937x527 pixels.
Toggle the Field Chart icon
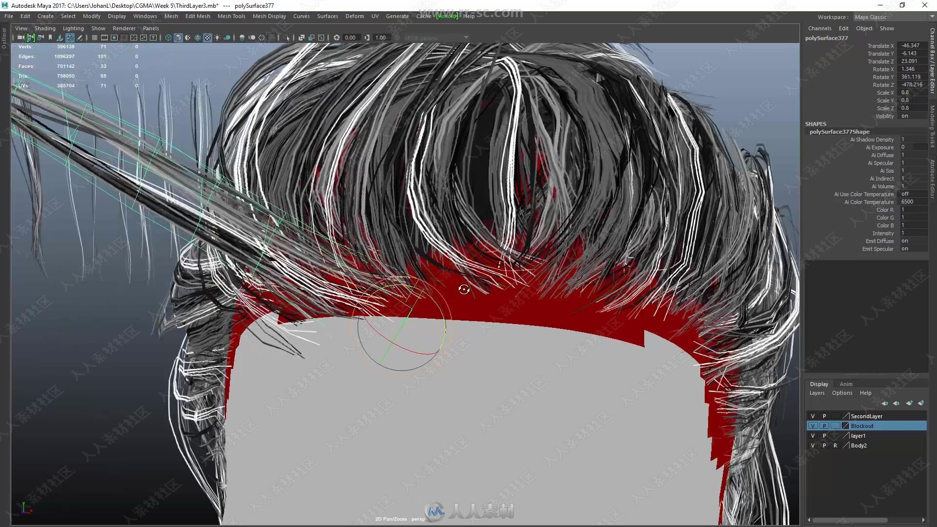coord(134,38)
